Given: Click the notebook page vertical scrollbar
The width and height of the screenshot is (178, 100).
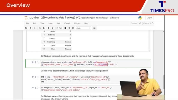Looking at the screenshot, I should click(164, 82).
